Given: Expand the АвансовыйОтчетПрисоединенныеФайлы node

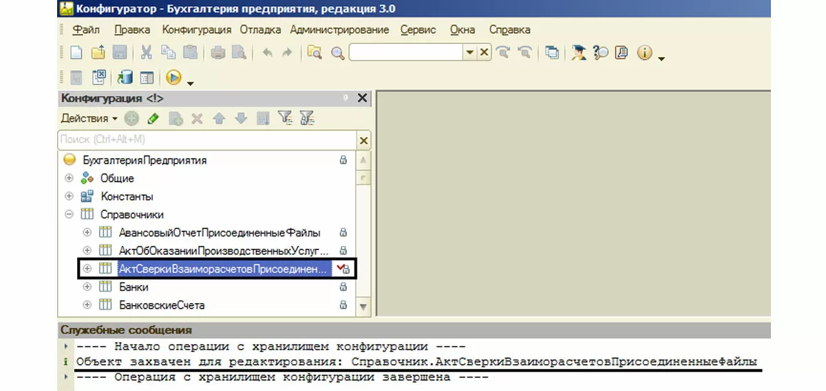Looking at the screenshot, I should click(87, 232).
